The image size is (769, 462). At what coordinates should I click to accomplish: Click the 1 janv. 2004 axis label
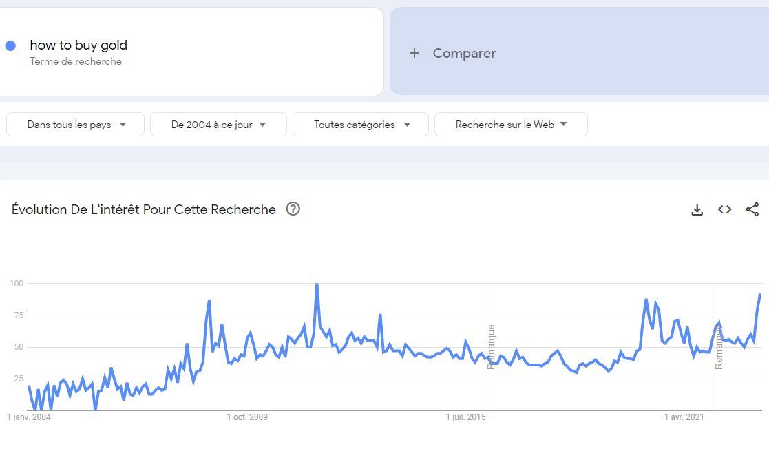coord(29,417)
